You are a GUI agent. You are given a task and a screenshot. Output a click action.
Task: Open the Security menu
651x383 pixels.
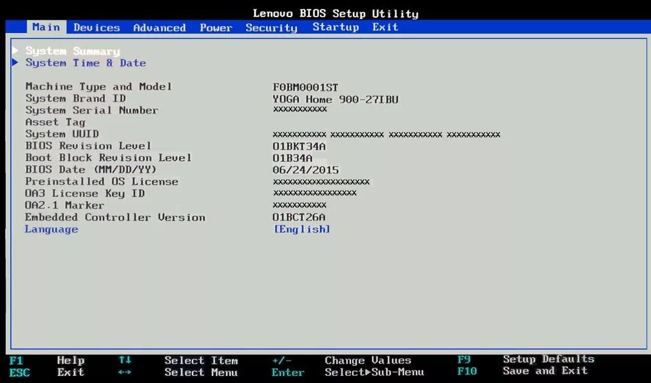[271, 27]
